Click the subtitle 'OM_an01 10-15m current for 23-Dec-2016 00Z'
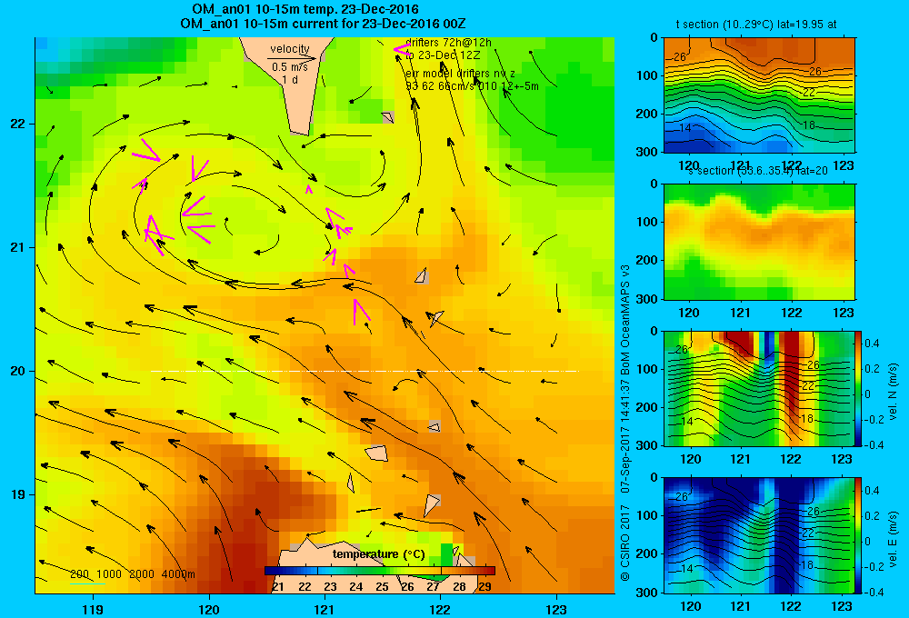Screen dimensions: 909x618 pyautogui.click(x=323, y=24)
